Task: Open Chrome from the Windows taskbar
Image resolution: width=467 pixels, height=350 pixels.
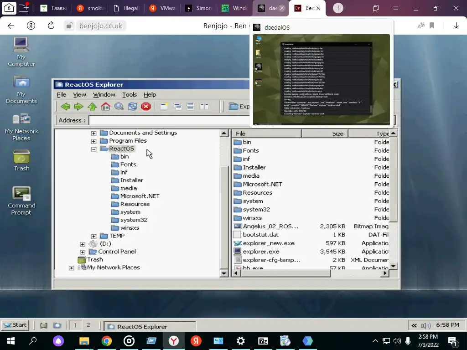Action: pos(106,341)
